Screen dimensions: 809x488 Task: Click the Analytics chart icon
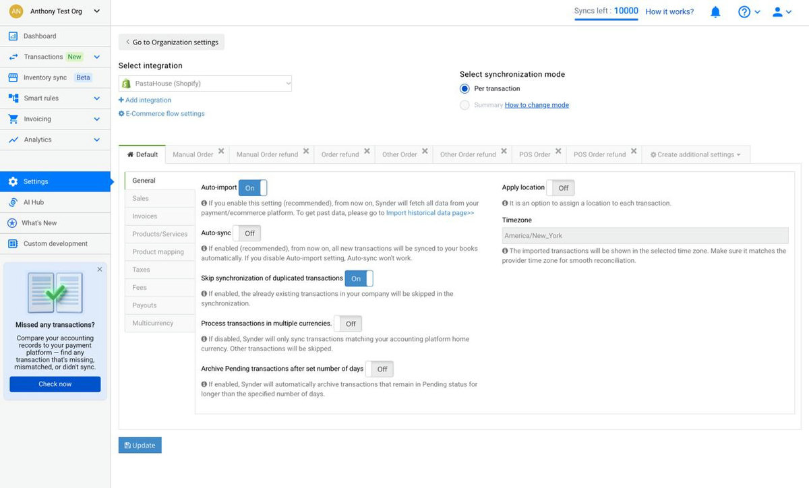click(13, 140)
